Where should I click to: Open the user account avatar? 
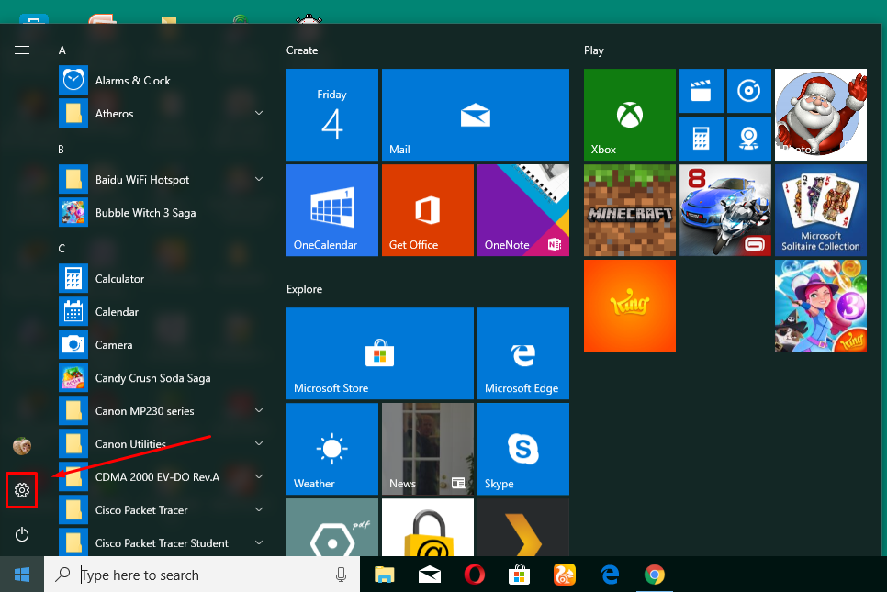pyautogui.click(x=22, y=446)
